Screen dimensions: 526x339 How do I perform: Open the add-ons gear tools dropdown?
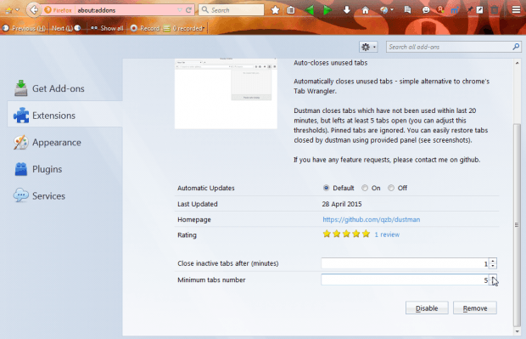pos(368,47)
